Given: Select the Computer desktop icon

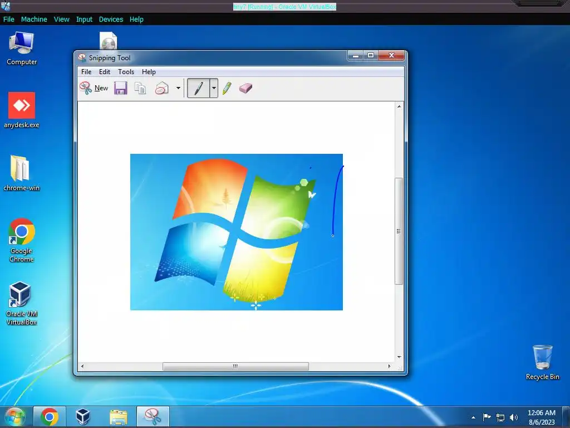Looking at the screenshot, I should pos(22,48).
